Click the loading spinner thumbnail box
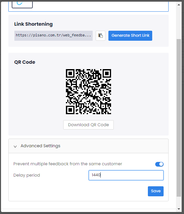Screen dimensions: 184x214 point(22,5)
